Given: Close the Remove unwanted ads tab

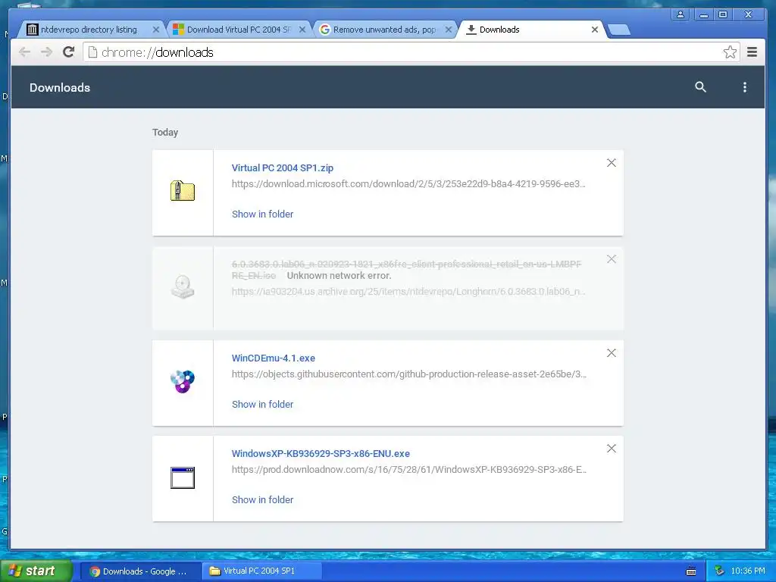Looking at the screenshot, I should (x=449, y=30).
